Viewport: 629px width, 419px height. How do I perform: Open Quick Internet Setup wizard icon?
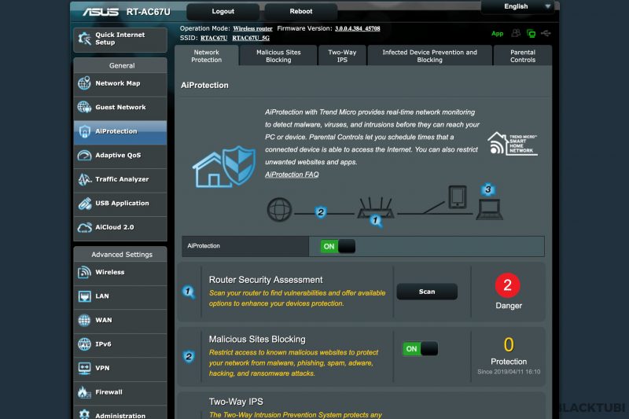(x=85, y=39)
